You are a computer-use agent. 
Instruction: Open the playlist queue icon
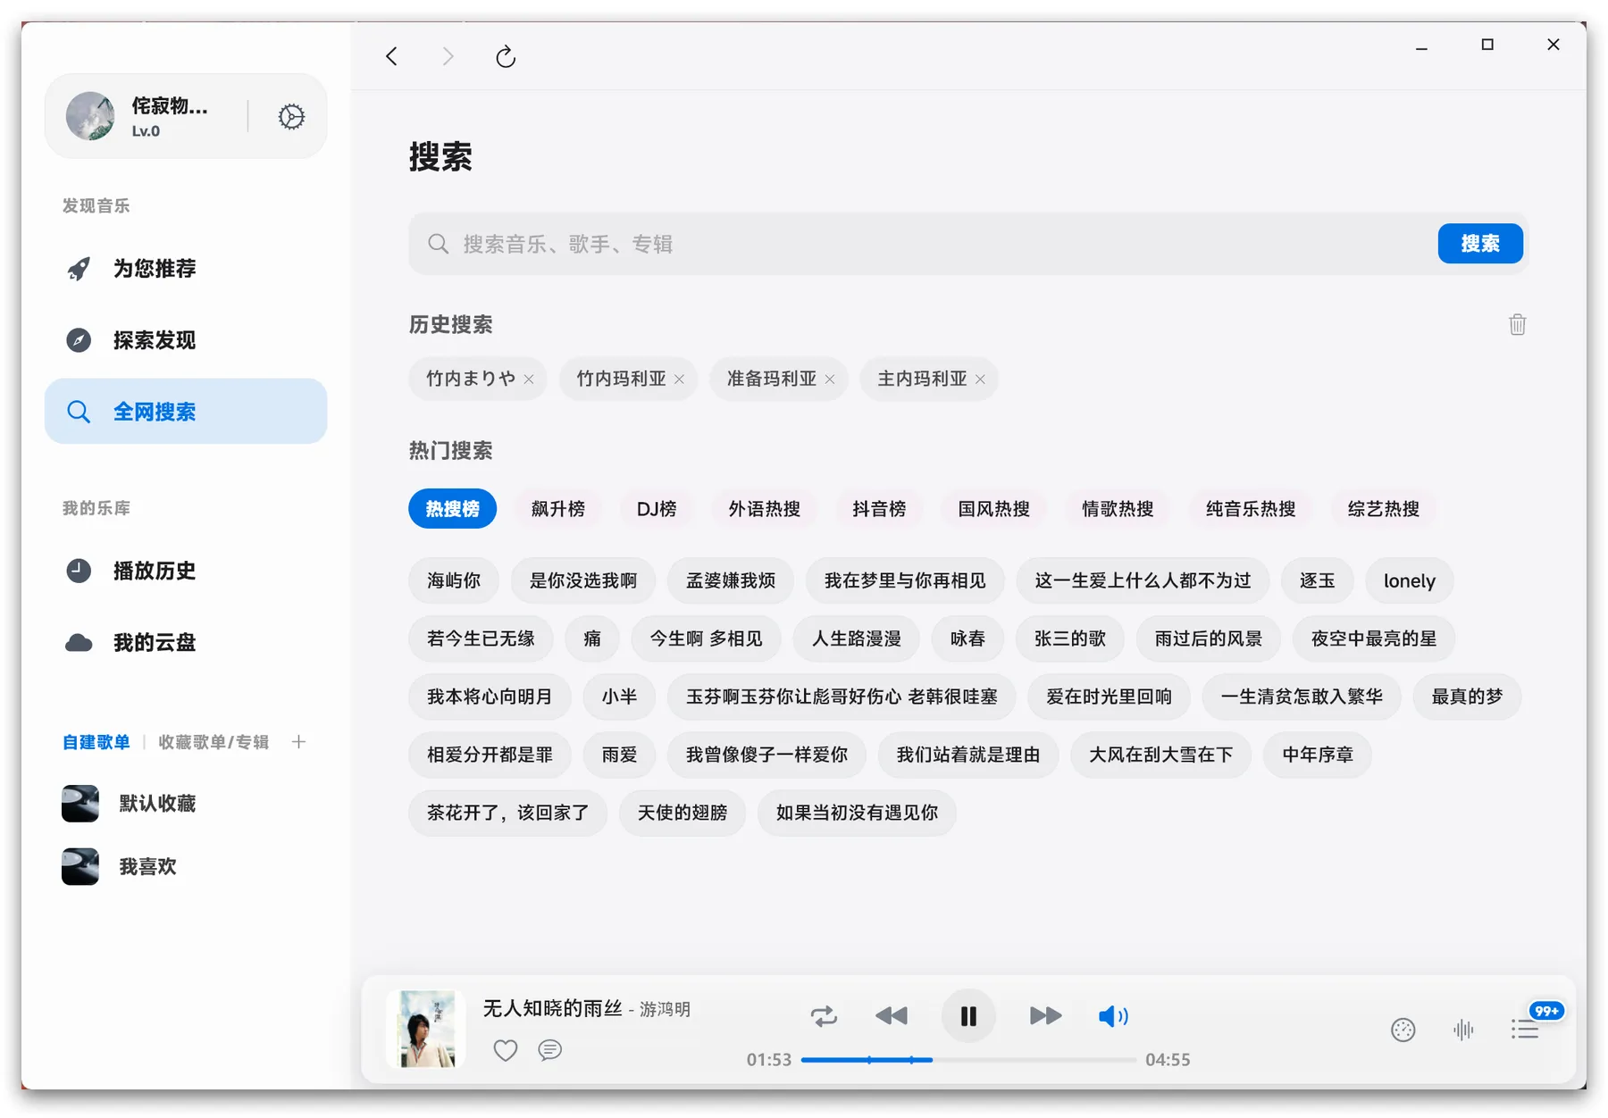pyautogui.click(x=1525, y=1030)
